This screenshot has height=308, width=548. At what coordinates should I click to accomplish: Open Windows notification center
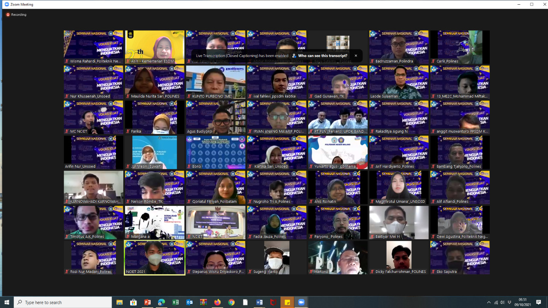(539, 302)
